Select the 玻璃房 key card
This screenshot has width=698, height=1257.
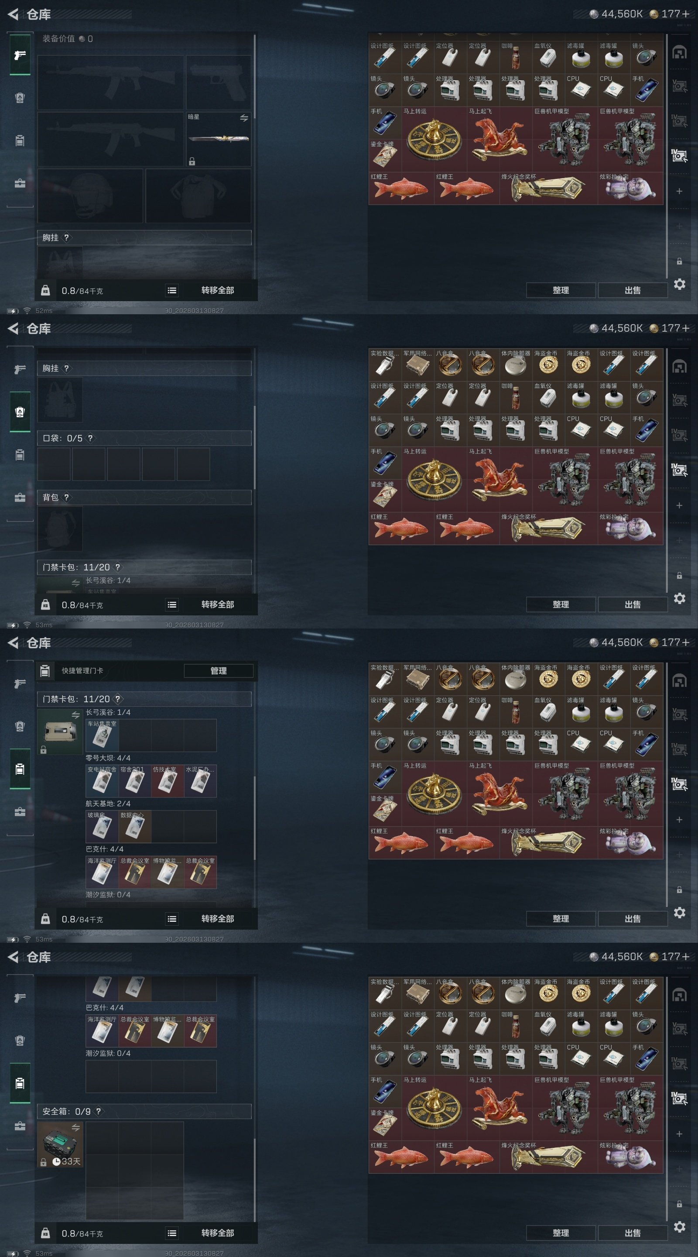coord(102,827)
